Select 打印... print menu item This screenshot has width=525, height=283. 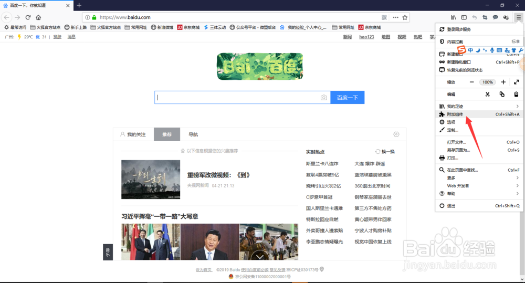(x=479, y=158)
